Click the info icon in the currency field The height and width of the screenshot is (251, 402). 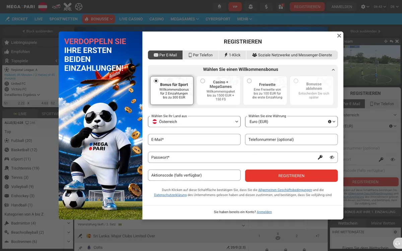(330, 122)
